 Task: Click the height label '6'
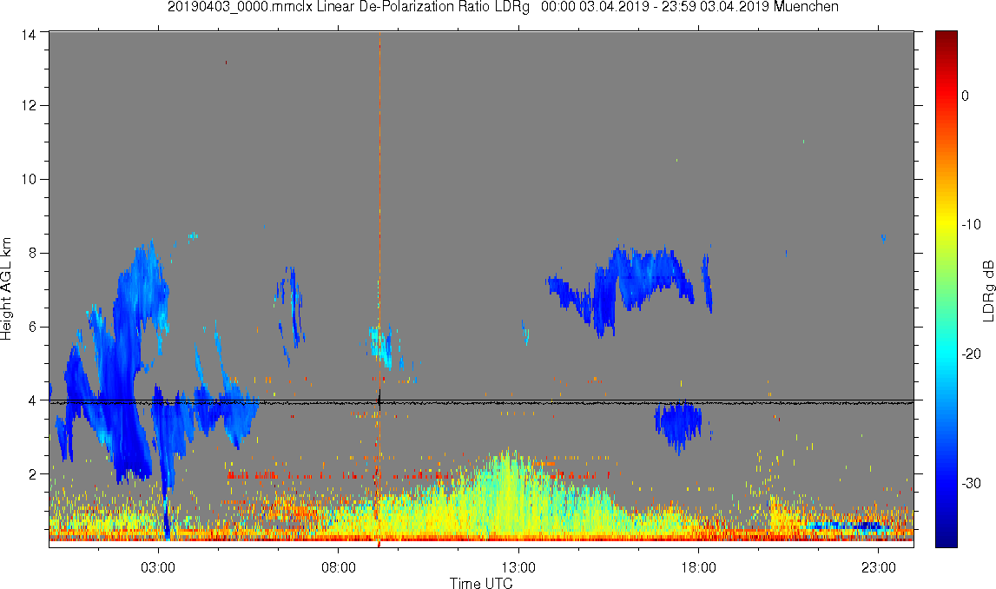[32, 327]
